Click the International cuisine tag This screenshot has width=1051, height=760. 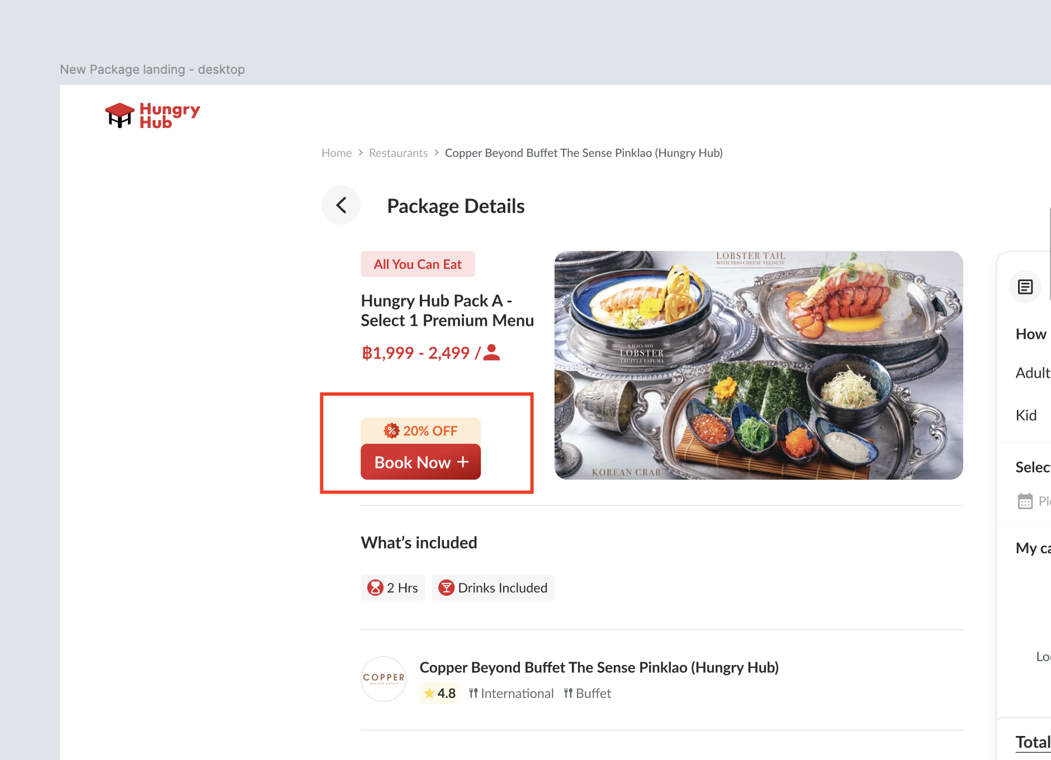coord(511,693)
